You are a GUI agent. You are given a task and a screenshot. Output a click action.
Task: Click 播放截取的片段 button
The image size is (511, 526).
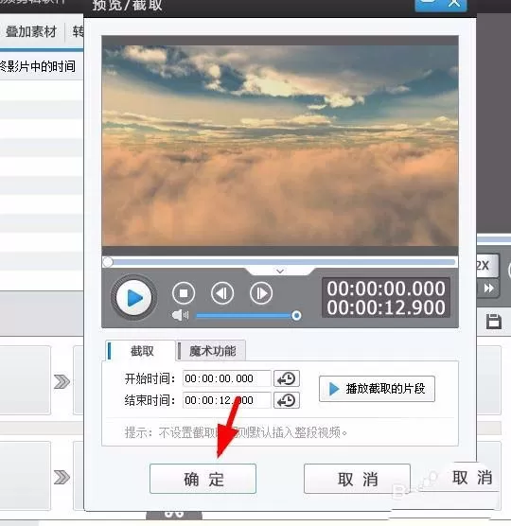tap(377, 389)
